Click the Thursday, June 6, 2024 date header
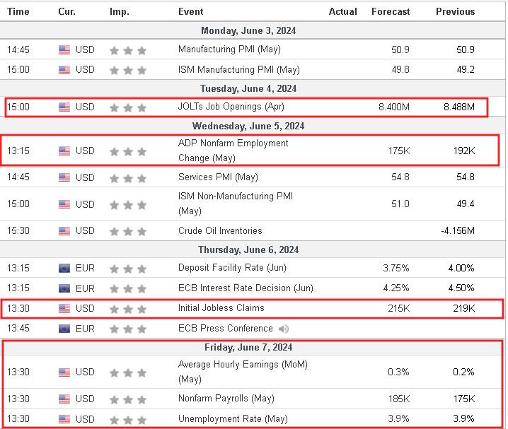 point(248,250)
